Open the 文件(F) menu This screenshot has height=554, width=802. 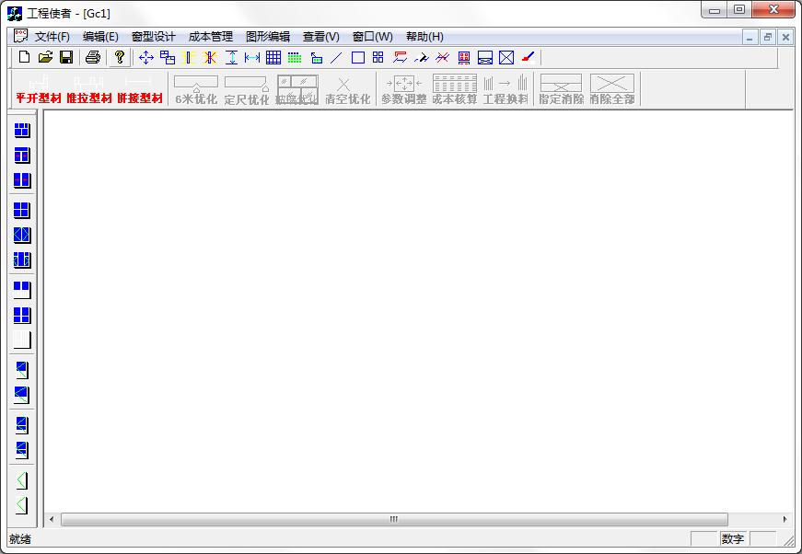coord(52,37)
